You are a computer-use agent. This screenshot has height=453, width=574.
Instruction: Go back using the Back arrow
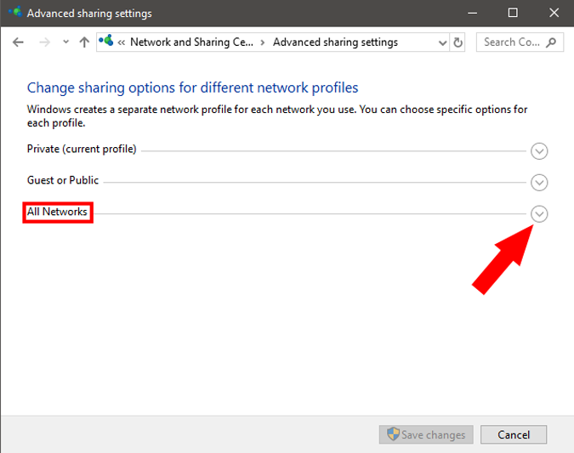coord(19,42)
